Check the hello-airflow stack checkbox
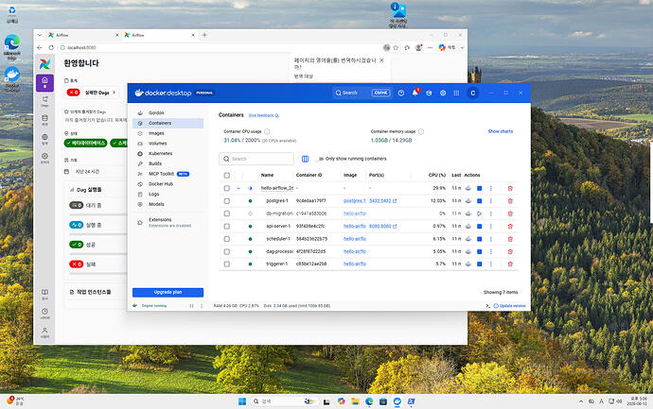653x409 pixels. (x=226, y=188)
